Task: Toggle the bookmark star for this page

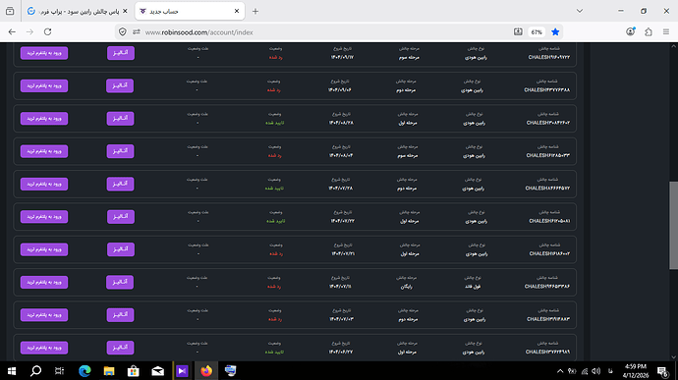Action: click(x=555, y=32)
